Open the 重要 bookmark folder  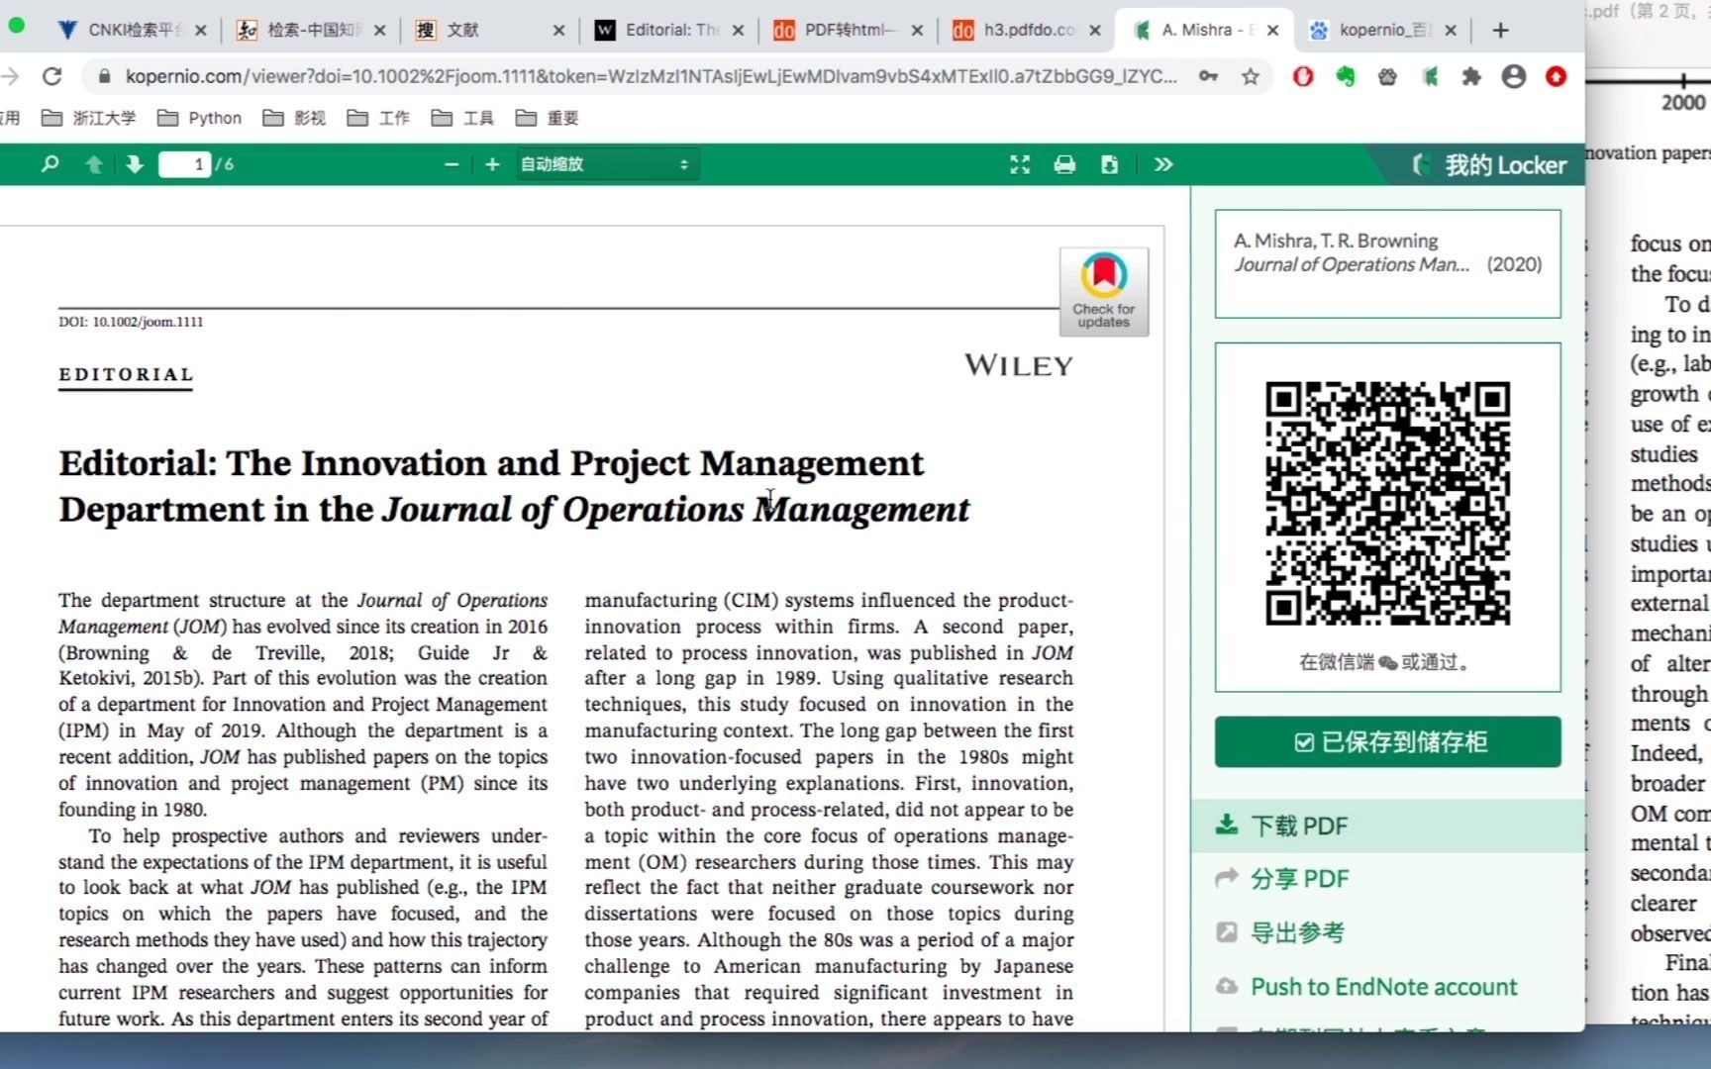point(548,118)
